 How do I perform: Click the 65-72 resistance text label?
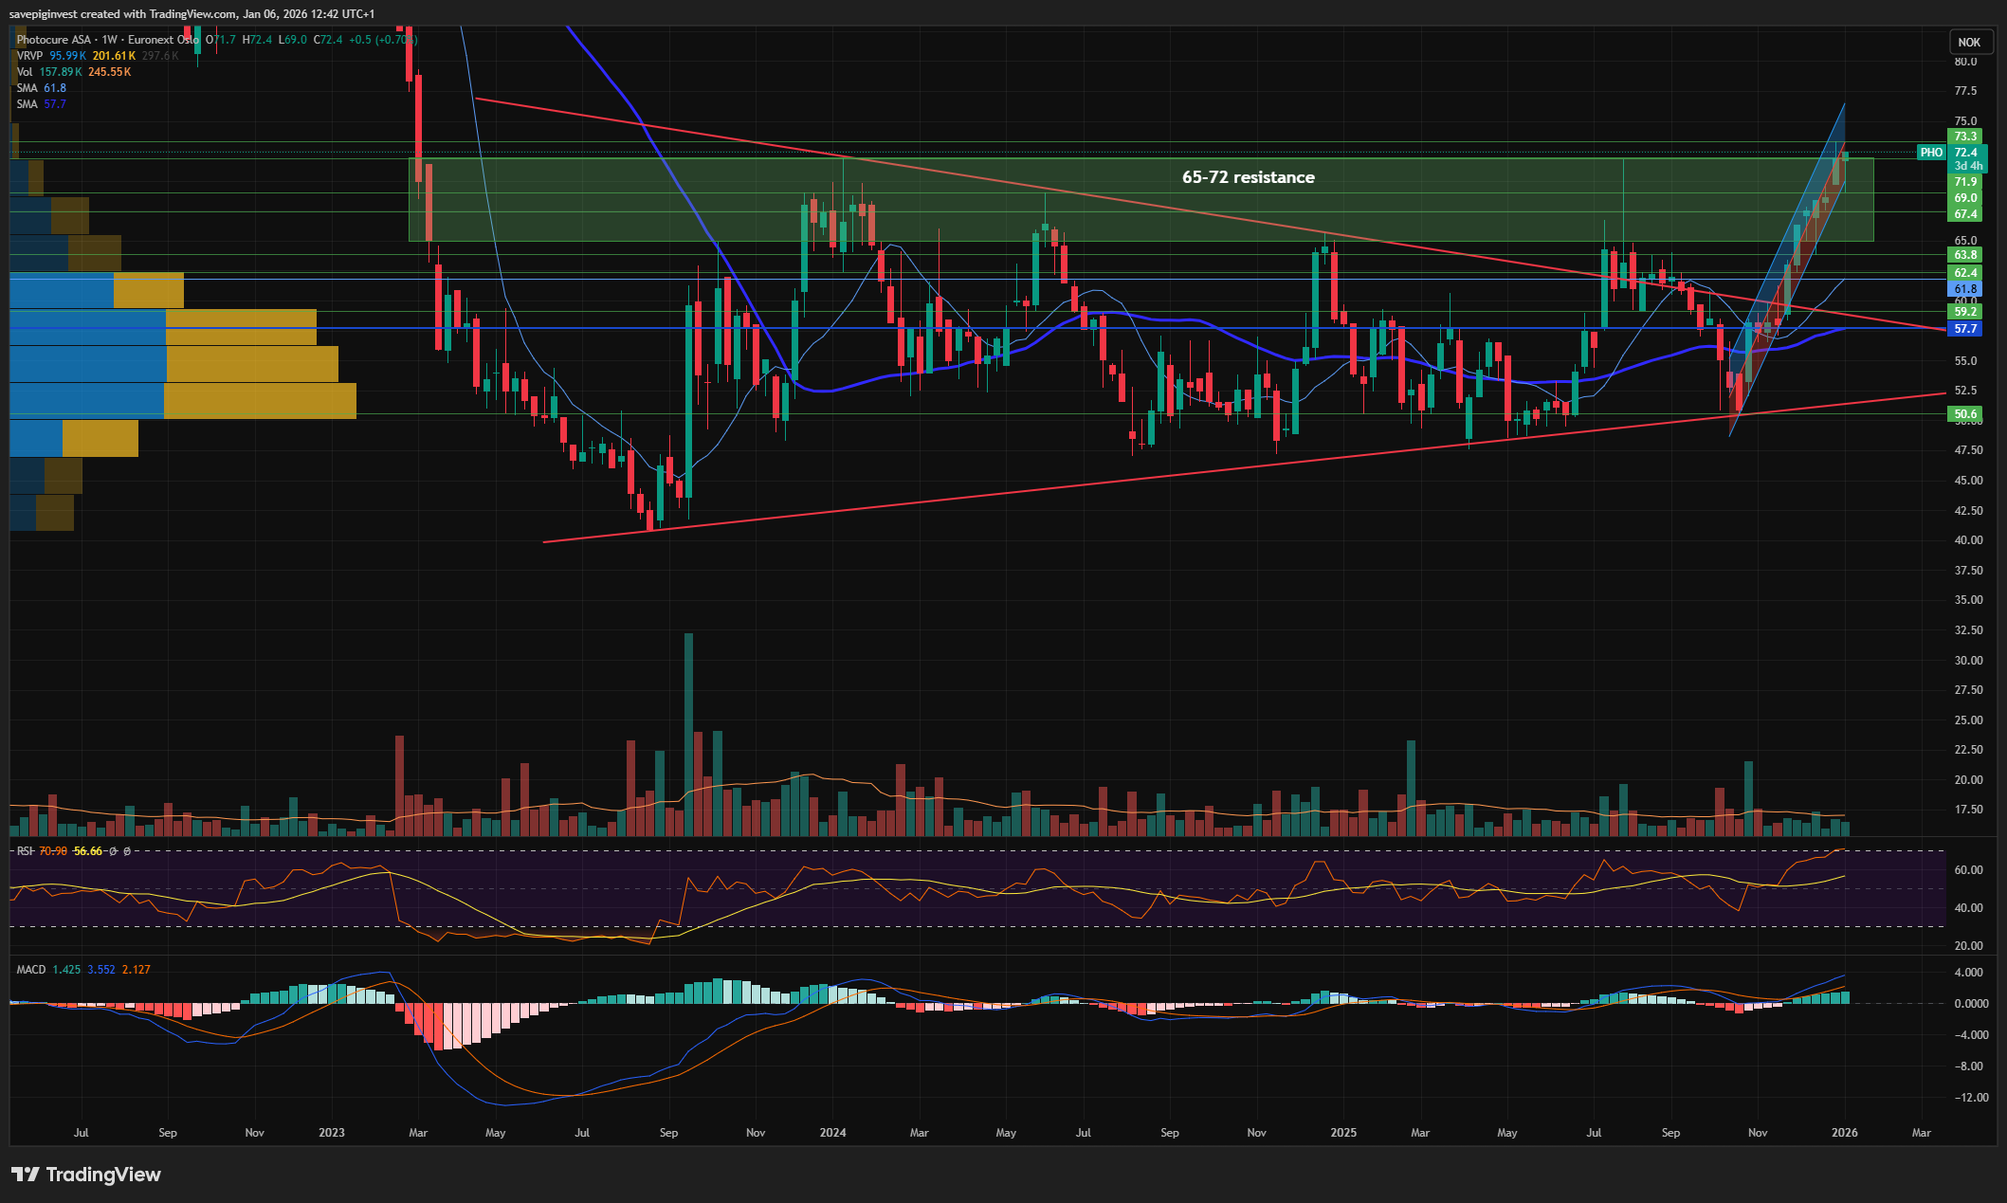[1248, 177]
